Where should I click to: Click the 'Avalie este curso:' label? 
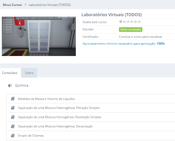click(x=95, y=22)
